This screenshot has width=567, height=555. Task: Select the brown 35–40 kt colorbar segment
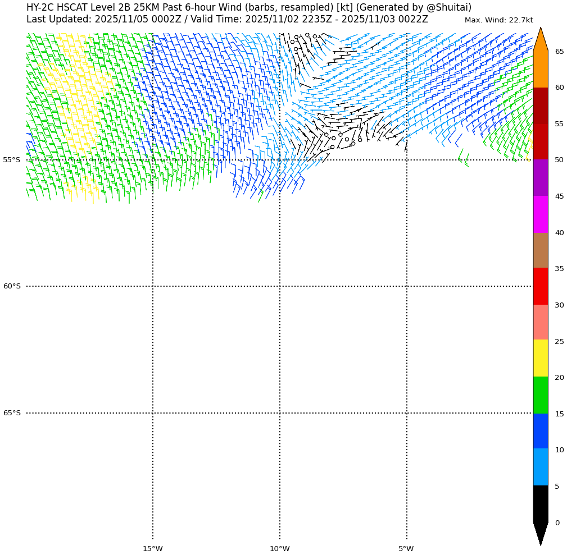tap(540, 250)
